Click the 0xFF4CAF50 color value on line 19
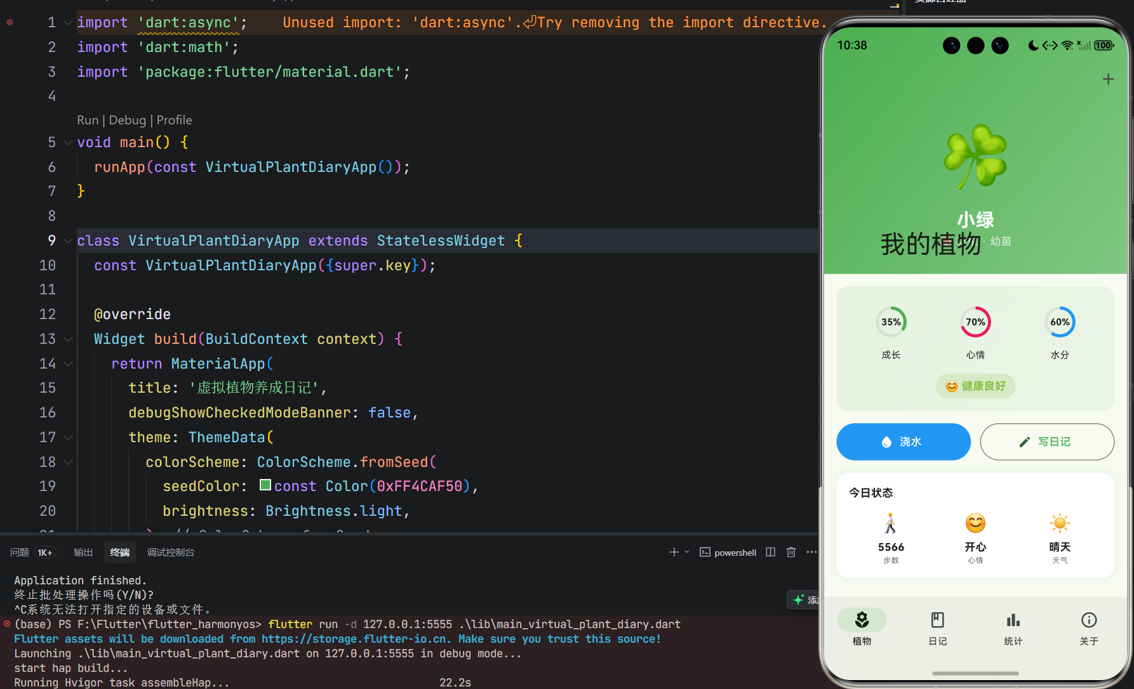 tap(420, 487)
